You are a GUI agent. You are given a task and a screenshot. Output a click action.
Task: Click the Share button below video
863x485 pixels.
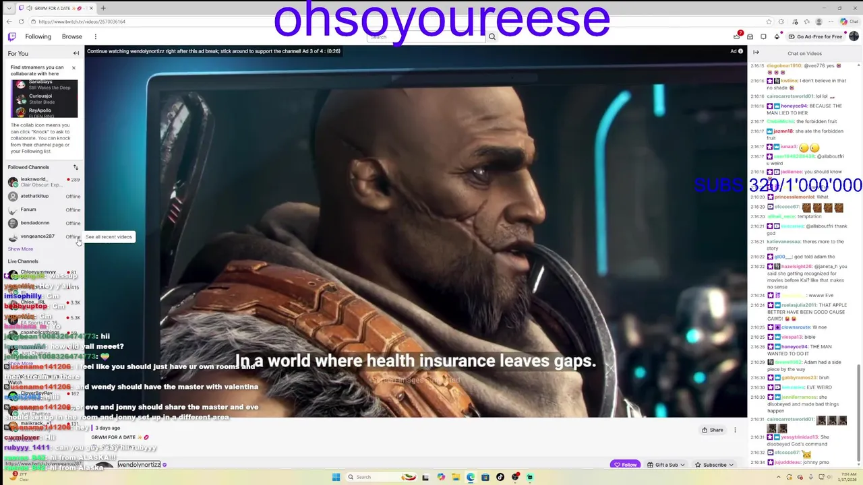coord(712,430)
